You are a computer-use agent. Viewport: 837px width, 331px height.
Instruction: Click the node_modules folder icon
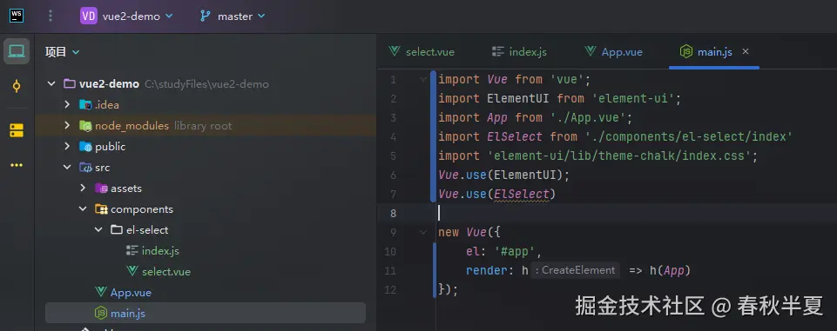pos(85,126)
